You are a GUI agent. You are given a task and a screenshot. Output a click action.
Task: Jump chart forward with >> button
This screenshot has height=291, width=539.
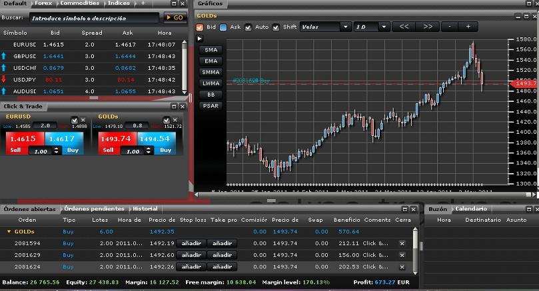(428, 27)
